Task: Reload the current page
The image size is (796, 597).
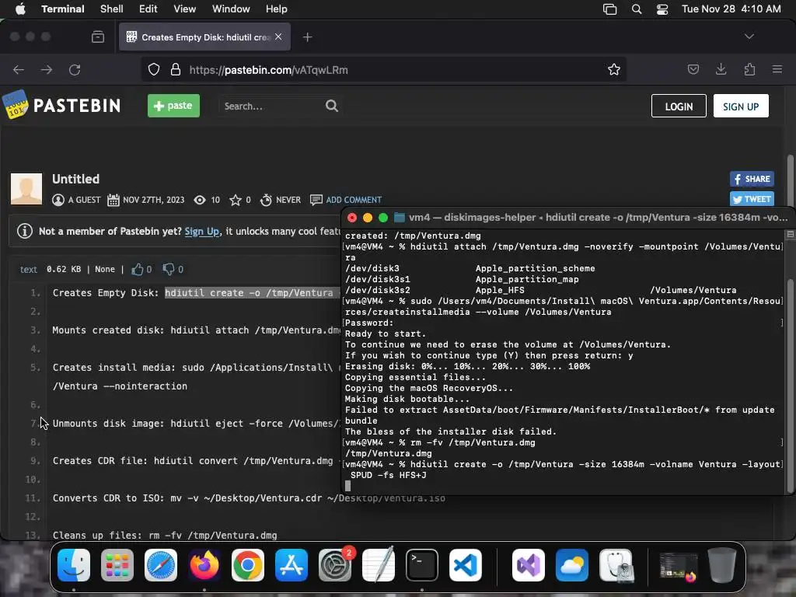Action: (x=75, y=69)
